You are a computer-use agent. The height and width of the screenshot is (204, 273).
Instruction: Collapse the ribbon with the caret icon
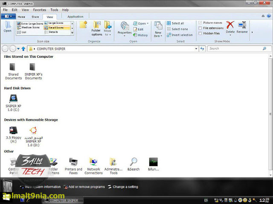point(263,16)
